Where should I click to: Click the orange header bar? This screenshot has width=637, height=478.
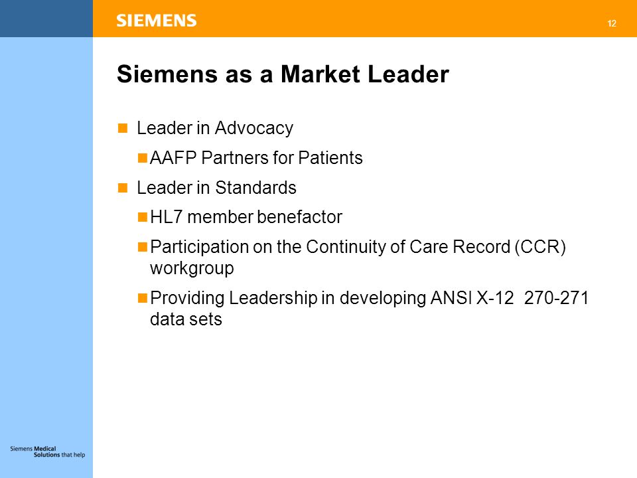(365, 19)
